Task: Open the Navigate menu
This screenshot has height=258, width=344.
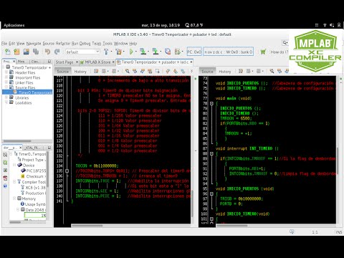Action: coord(34,43)
